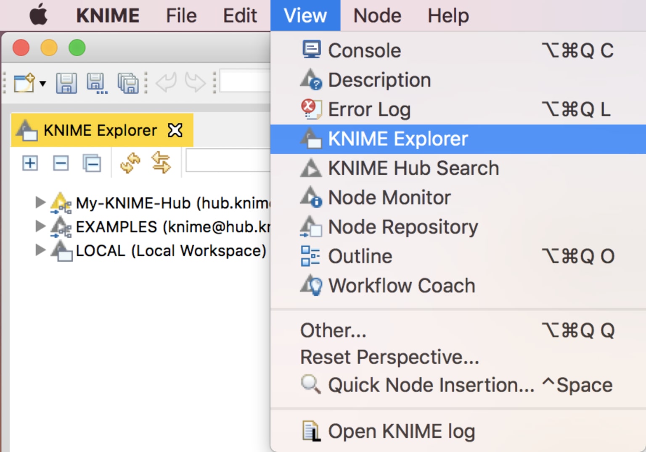This screenshot has height=452, width=646.
Task: Click the Save All toolbar icon
Action: pyautogui.click(x=128, y=83)
